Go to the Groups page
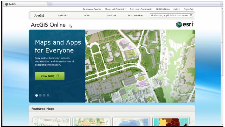Screen dimensions: 225x127 [111, 15]
